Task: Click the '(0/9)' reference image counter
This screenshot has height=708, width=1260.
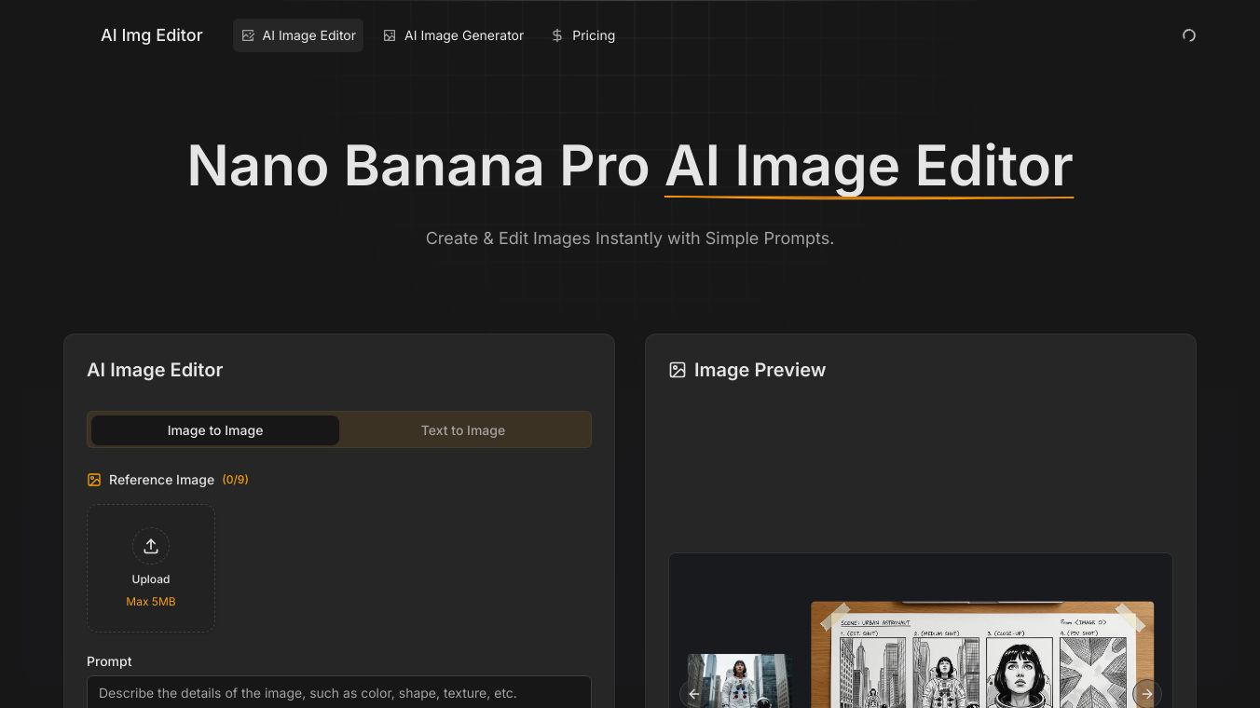Action: (x=235, y=480)
